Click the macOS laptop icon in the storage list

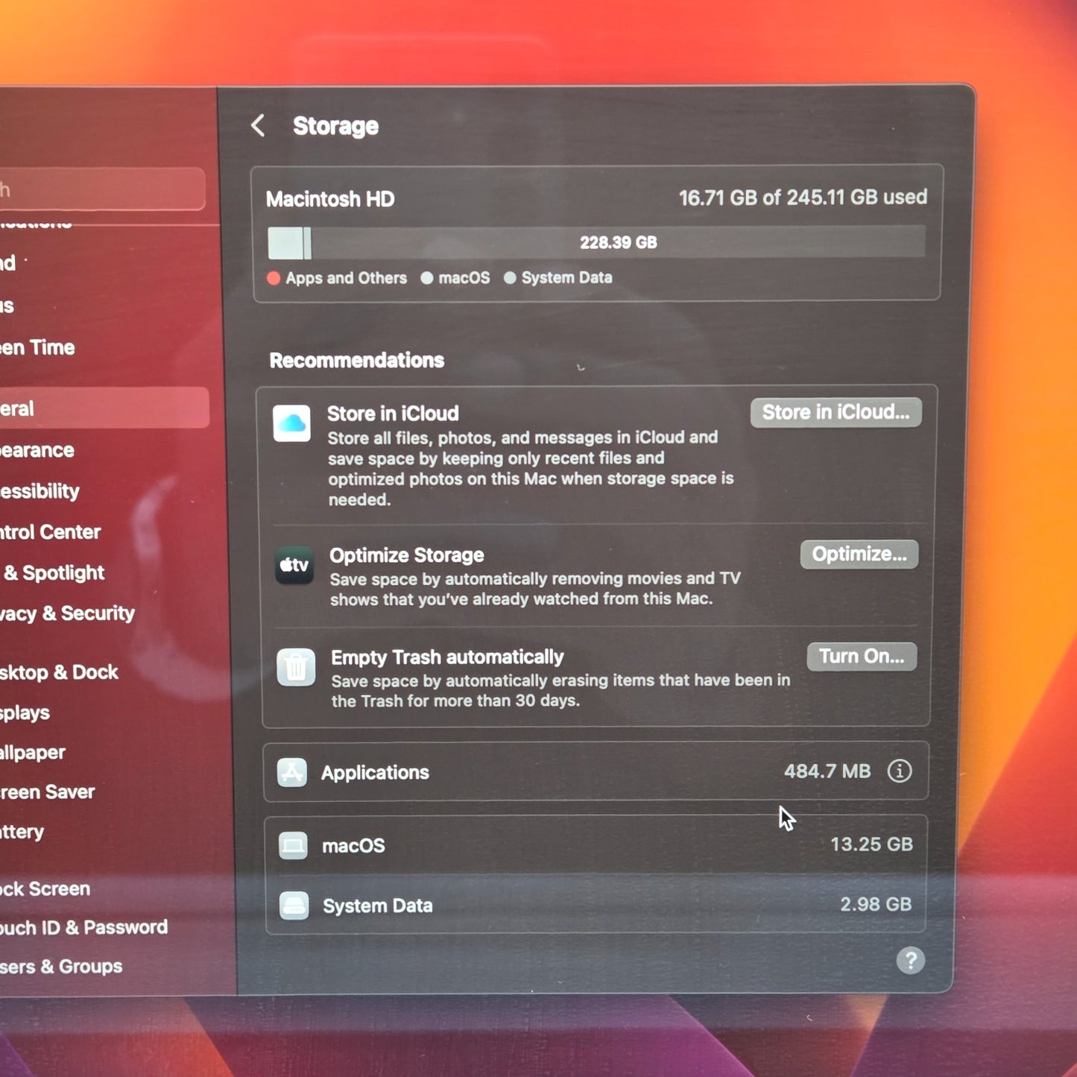293,846
